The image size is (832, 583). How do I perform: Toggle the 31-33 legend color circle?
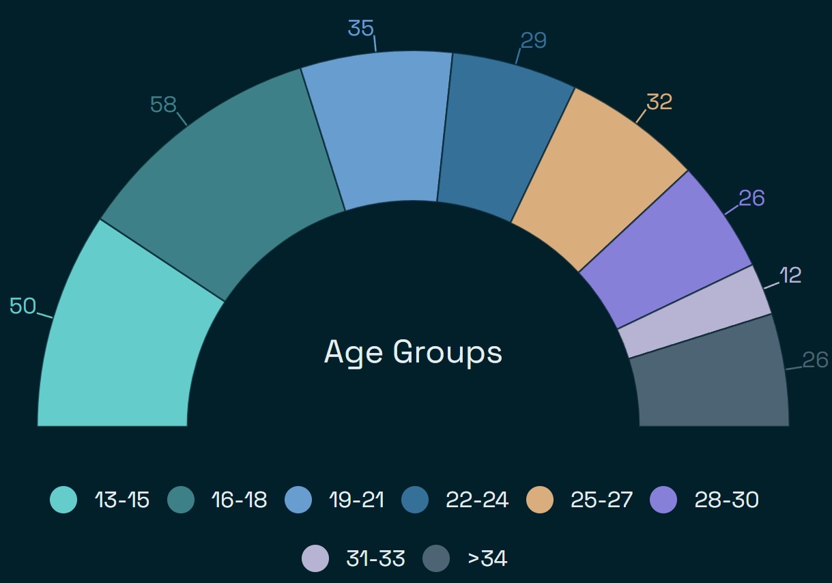pos(315,558)
